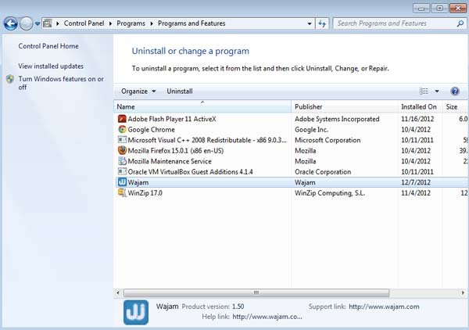Select WinZip 17.0 entry
This screenshot has width=469, height=330.
[x=145, y=193]
